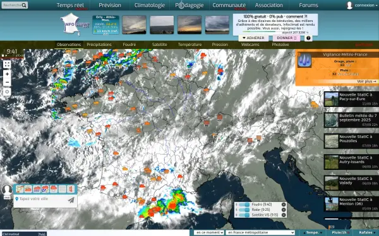
Task: Select the red exclamation alert report icon
Action: [71, 189]
